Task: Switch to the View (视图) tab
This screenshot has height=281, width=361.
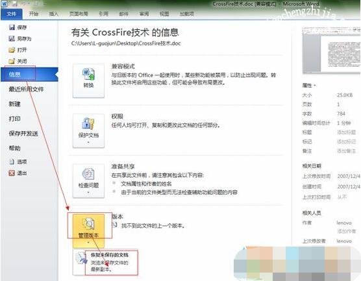Action: 164,14
